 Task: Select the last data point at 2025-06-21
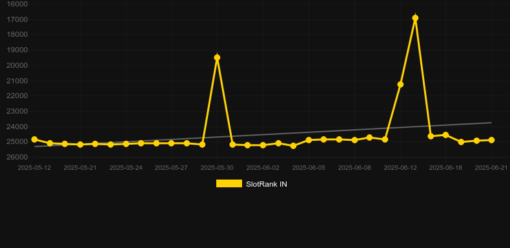click(x=491, y=140)
